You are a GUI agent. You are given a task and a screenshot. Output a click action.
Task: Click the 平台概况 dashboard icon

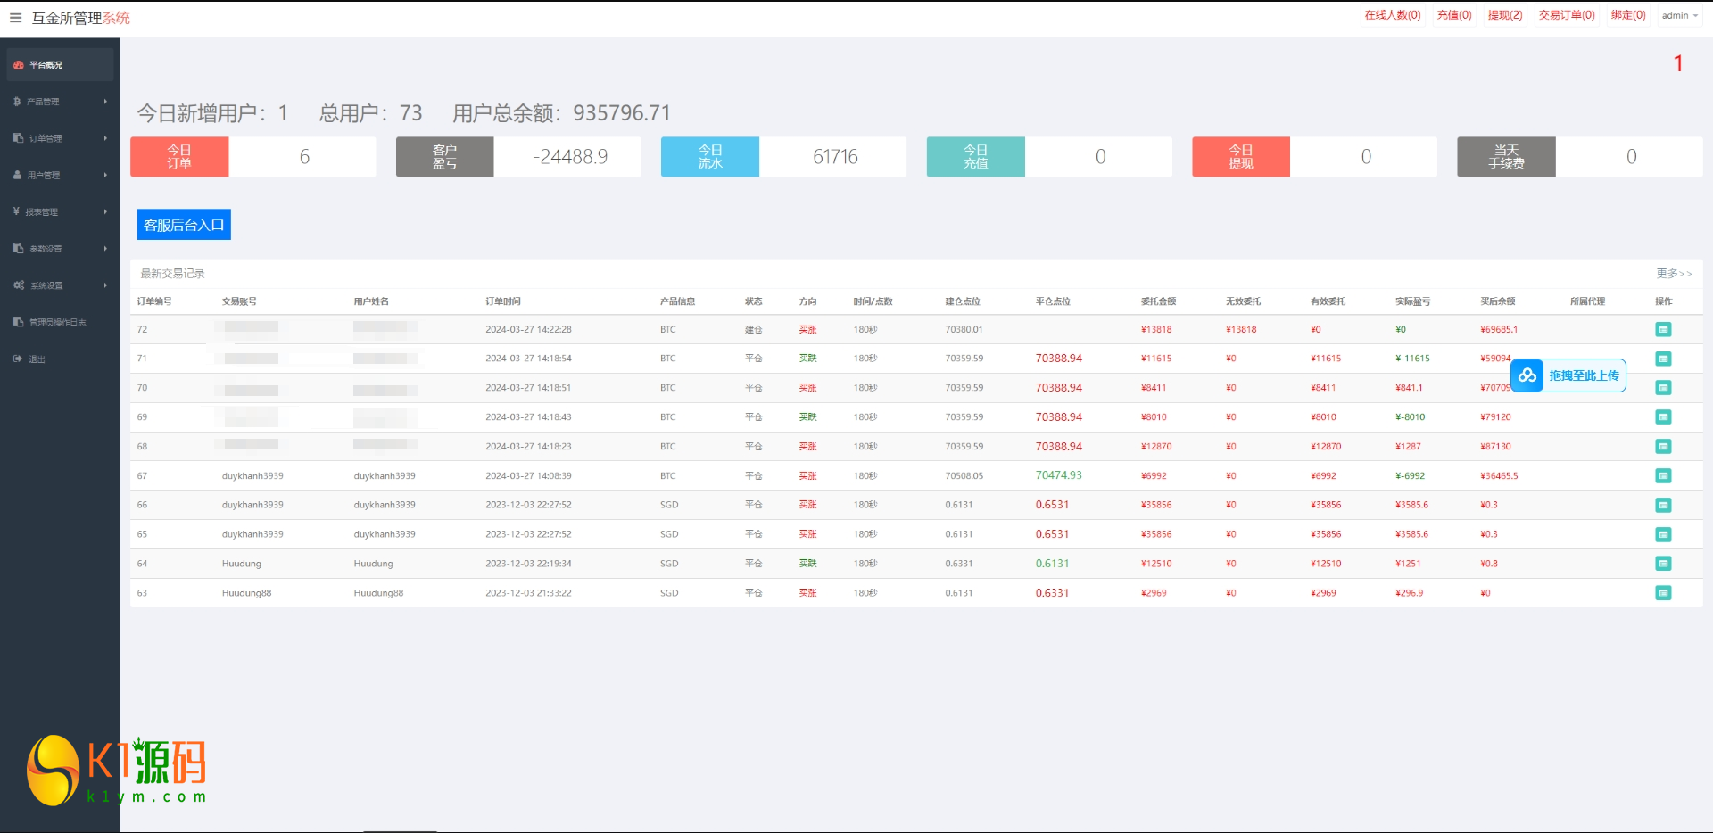18,65
